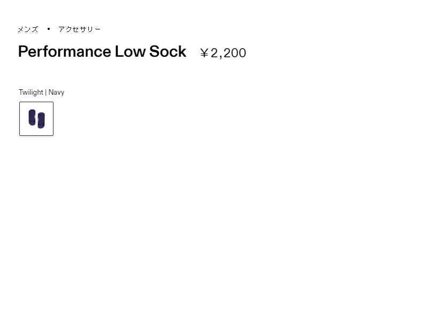Go to the men's category page
Viewport: 428px width, 321px height.
point(28,29)
